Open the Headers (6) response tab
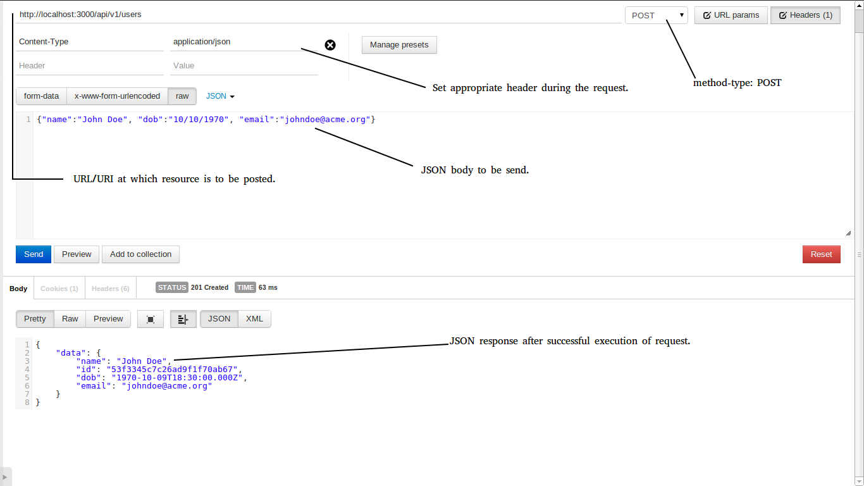This screenshot has width=864, height=486. 111,289
